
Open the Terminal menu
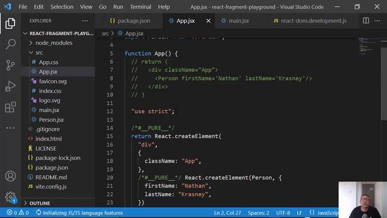[140, 7]
